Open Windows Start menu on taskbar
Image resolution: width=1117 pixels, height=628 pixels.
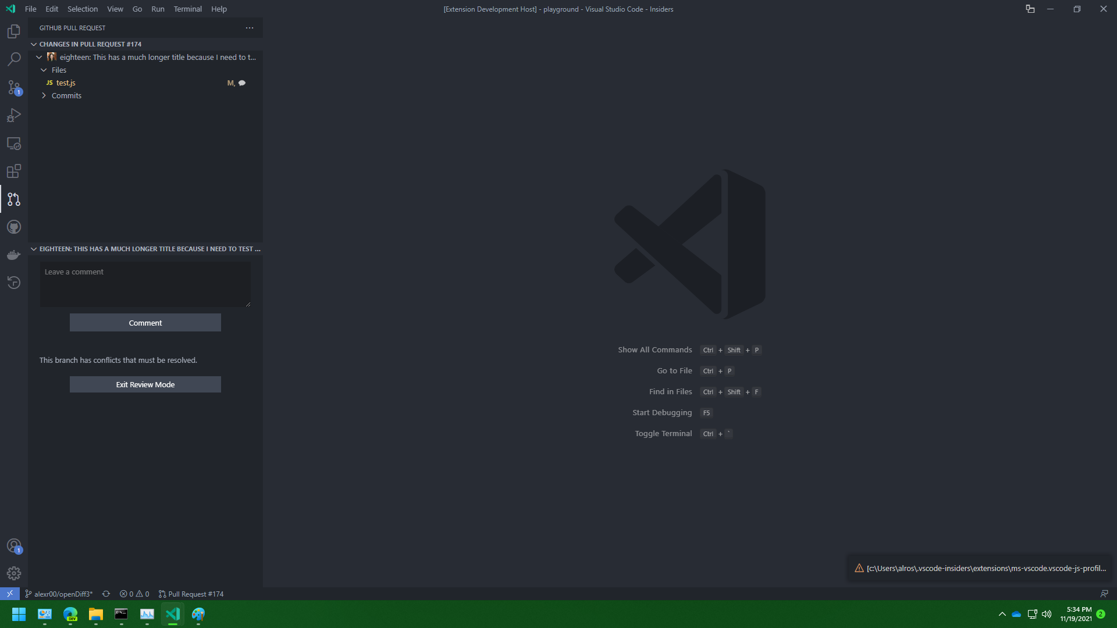[19, 614]
